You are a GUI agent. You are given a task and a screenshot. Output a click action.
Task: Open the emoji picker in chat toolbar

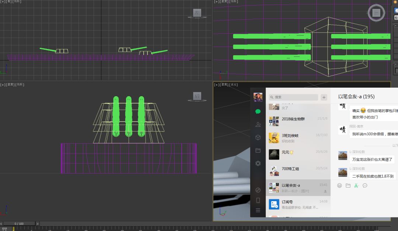[x=339, y=185]
